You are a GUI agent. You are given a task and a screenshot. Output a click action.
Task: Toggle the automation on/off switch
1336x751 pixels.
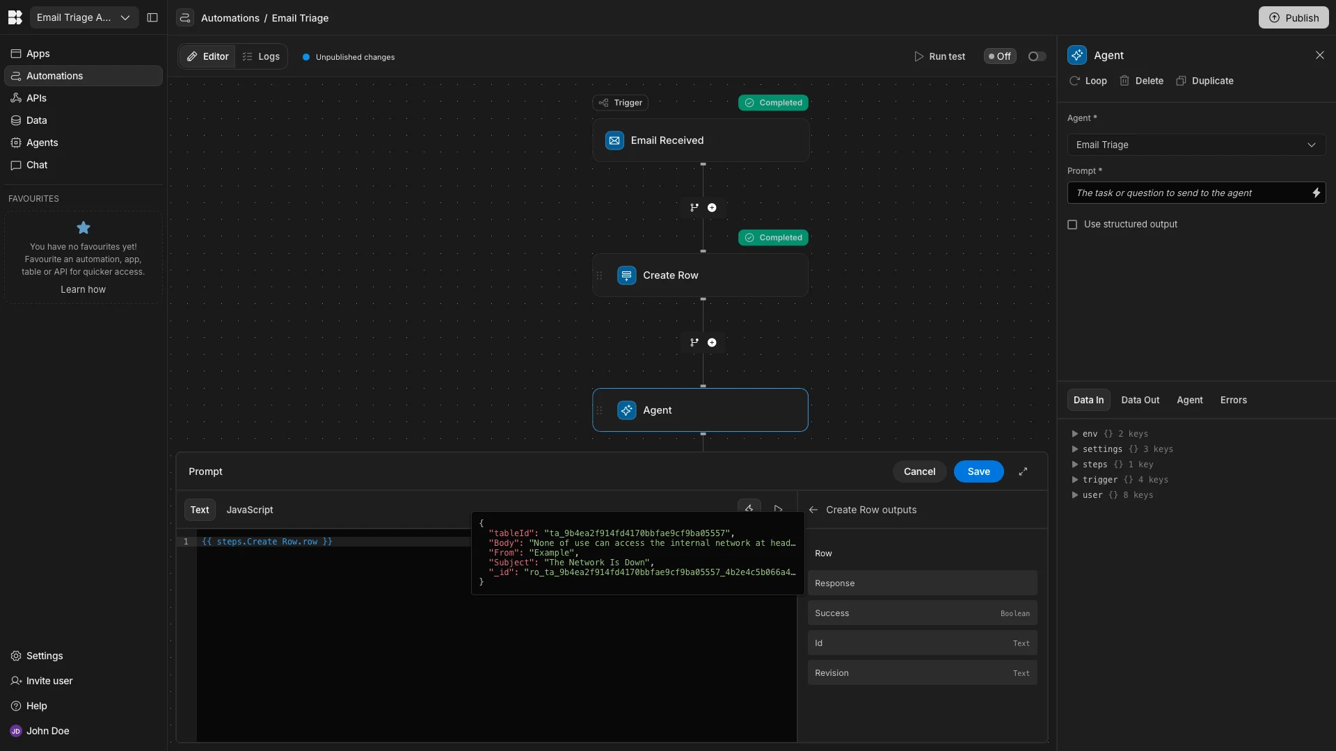click(x=1037, y=56)
